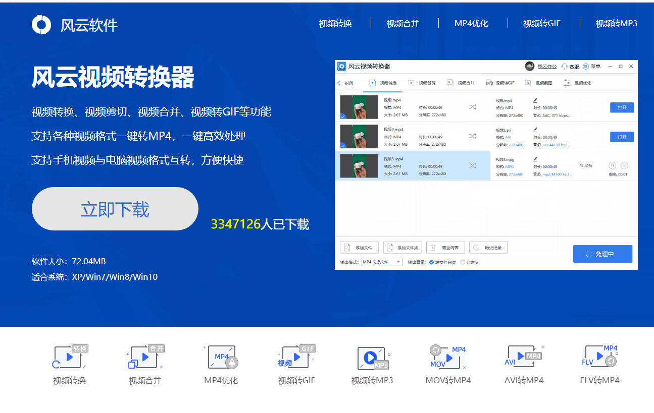Screen dimensions: 654x413
Task: Click the 3347126人已下载 download count
Action: (260, 224)
